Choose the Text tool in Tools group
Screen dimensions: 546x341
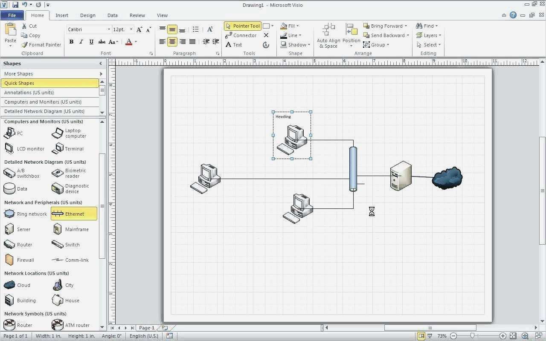pos(234,45)
